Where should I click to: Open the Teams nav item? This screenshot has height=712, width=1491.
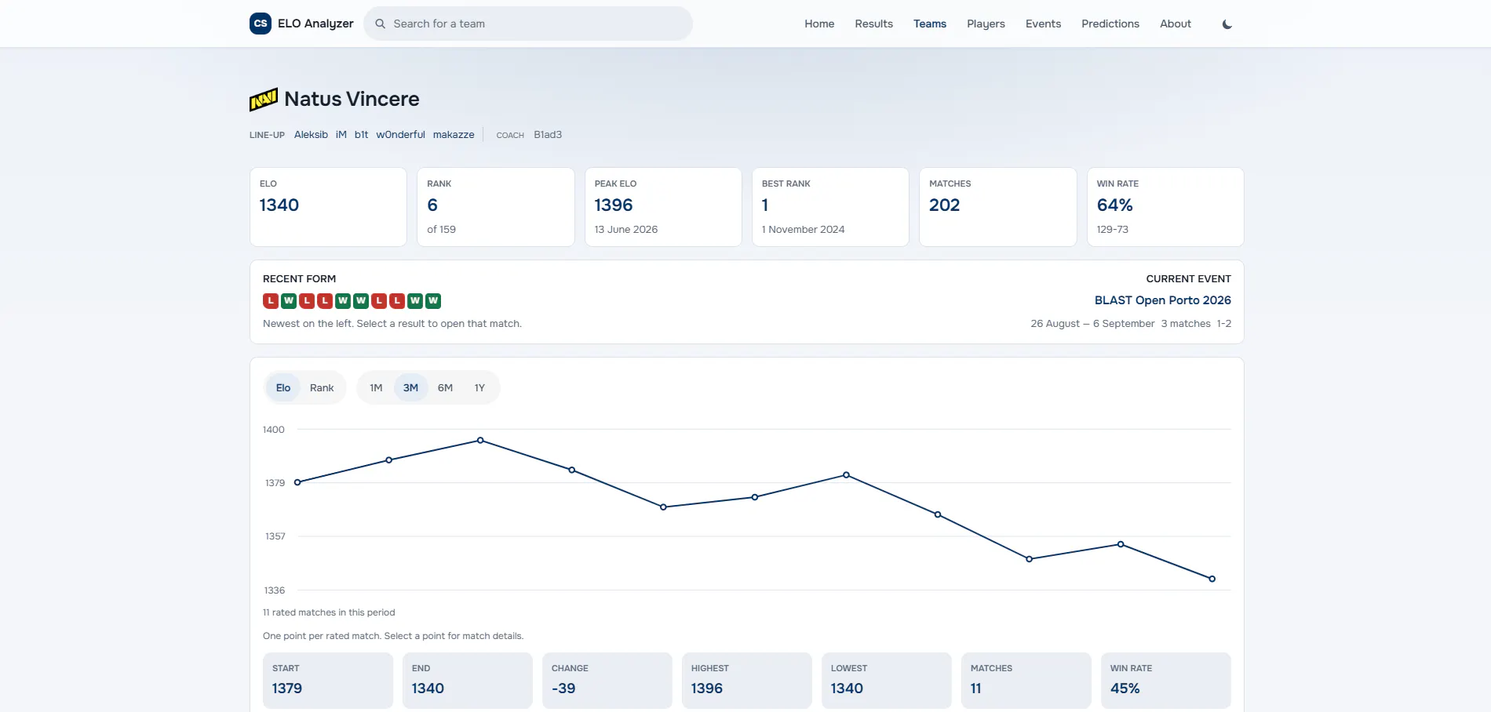click(930, 24)
